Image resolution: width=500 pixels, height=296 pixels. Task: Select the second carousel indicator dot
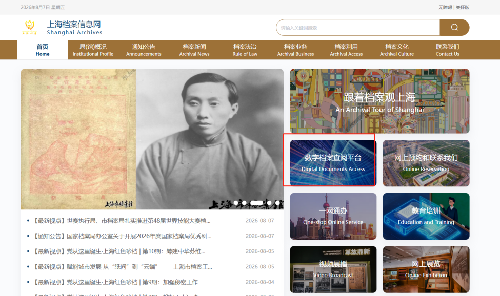coord(244,203)
